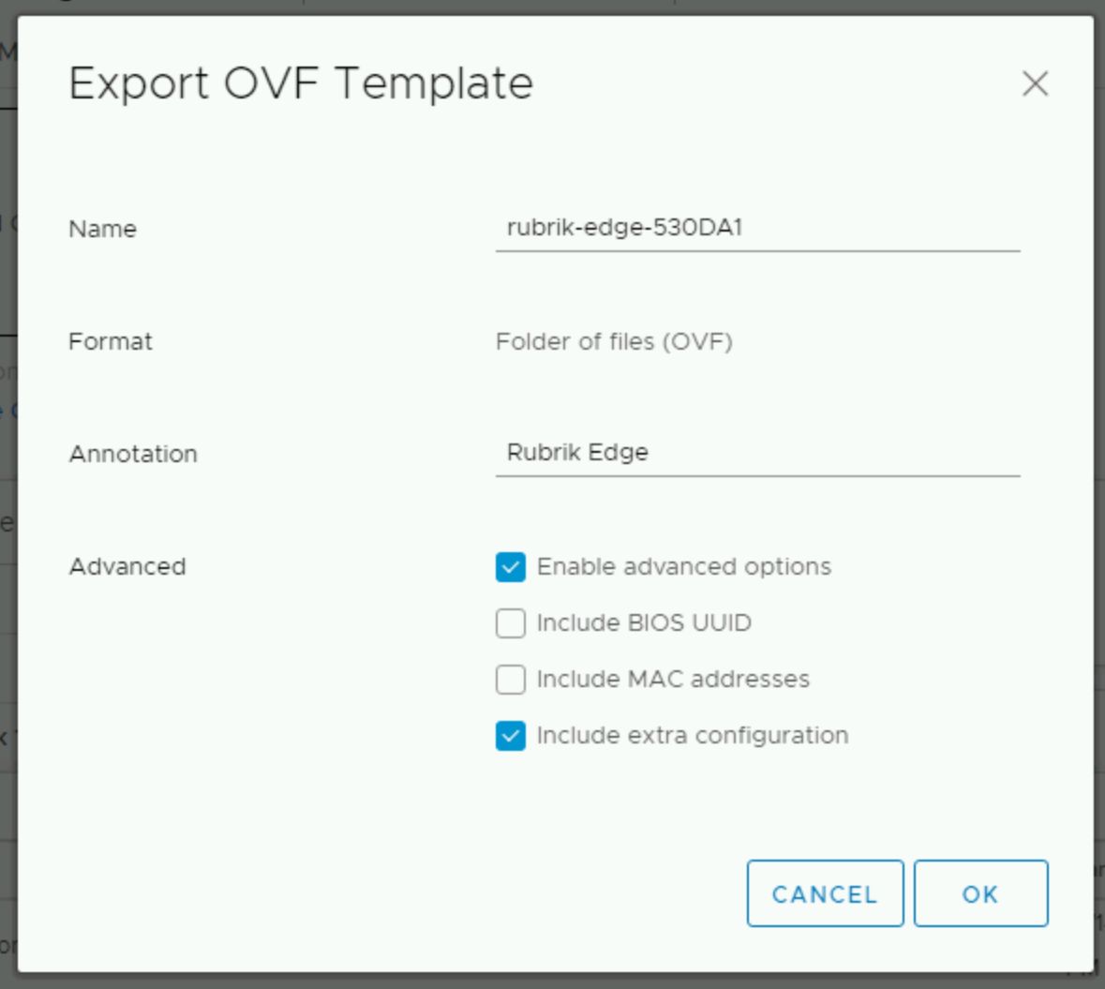Click the 'Advanced' section label
The height and width of the screenshot is (989, 1105).
[x=127, y=566]
